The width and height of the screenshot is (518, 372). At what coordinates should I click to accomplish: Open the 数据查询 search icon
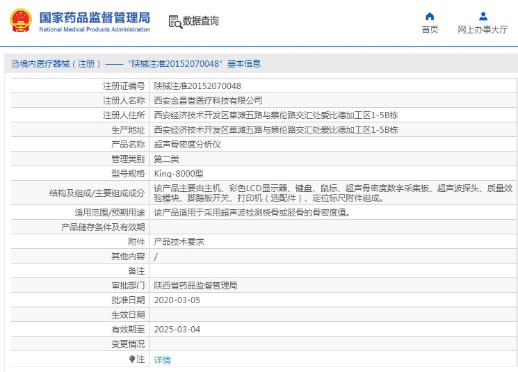coord(175,22)
